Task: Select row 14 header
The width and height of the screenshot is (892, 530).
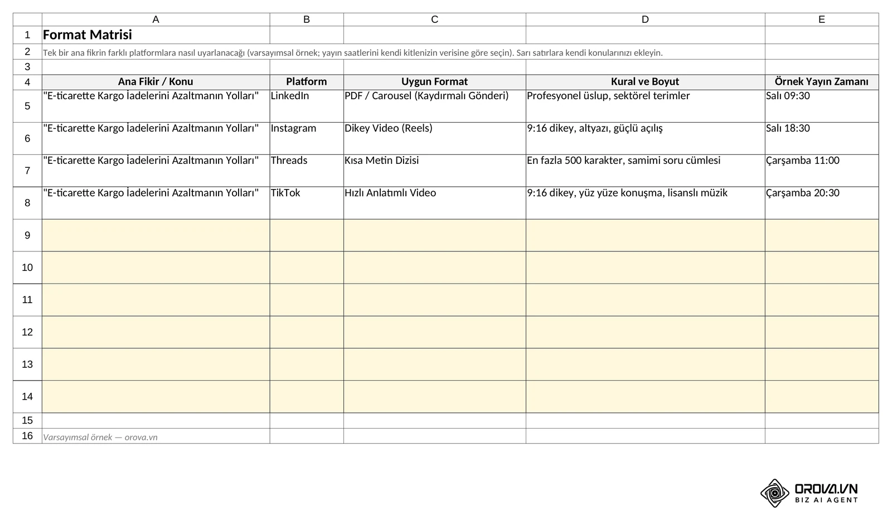Action: tap(27, 397)
